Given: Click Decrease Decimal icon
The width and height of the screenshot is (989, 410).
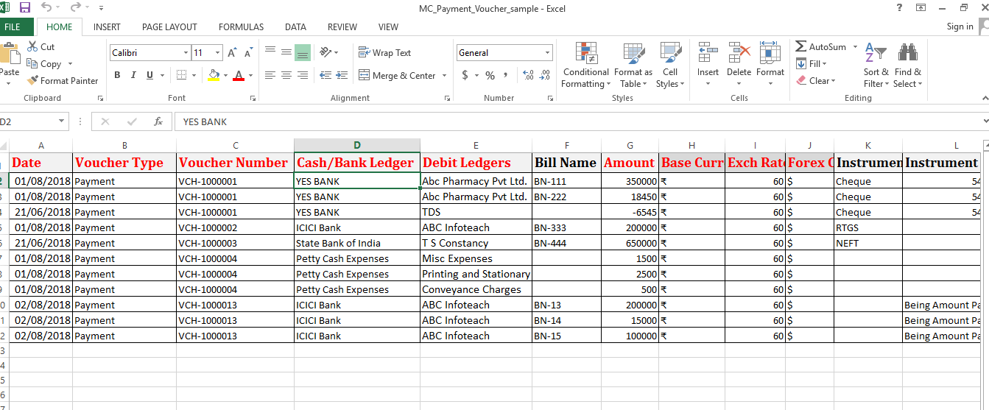Looking at the screenshot, I should [x=546, y=75].
